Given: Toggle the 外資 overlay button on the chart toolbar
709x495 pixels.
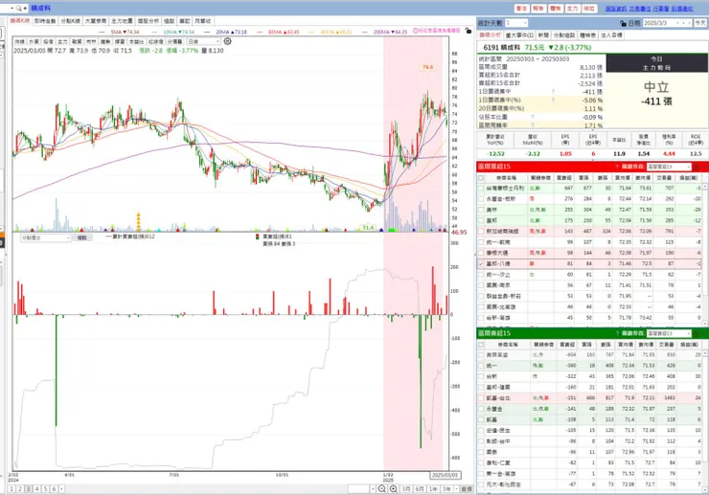Looking at the screenshot, I should pyautogui.click(x=34, y=41).
